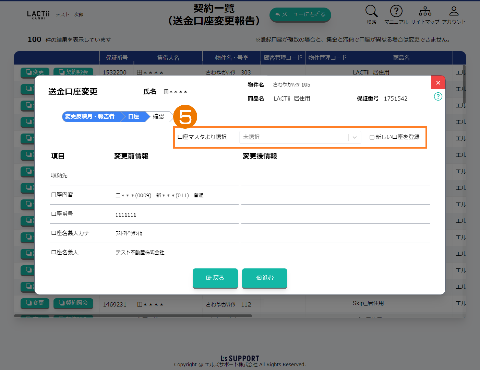Click the green question mark help icon

(438, 96)
